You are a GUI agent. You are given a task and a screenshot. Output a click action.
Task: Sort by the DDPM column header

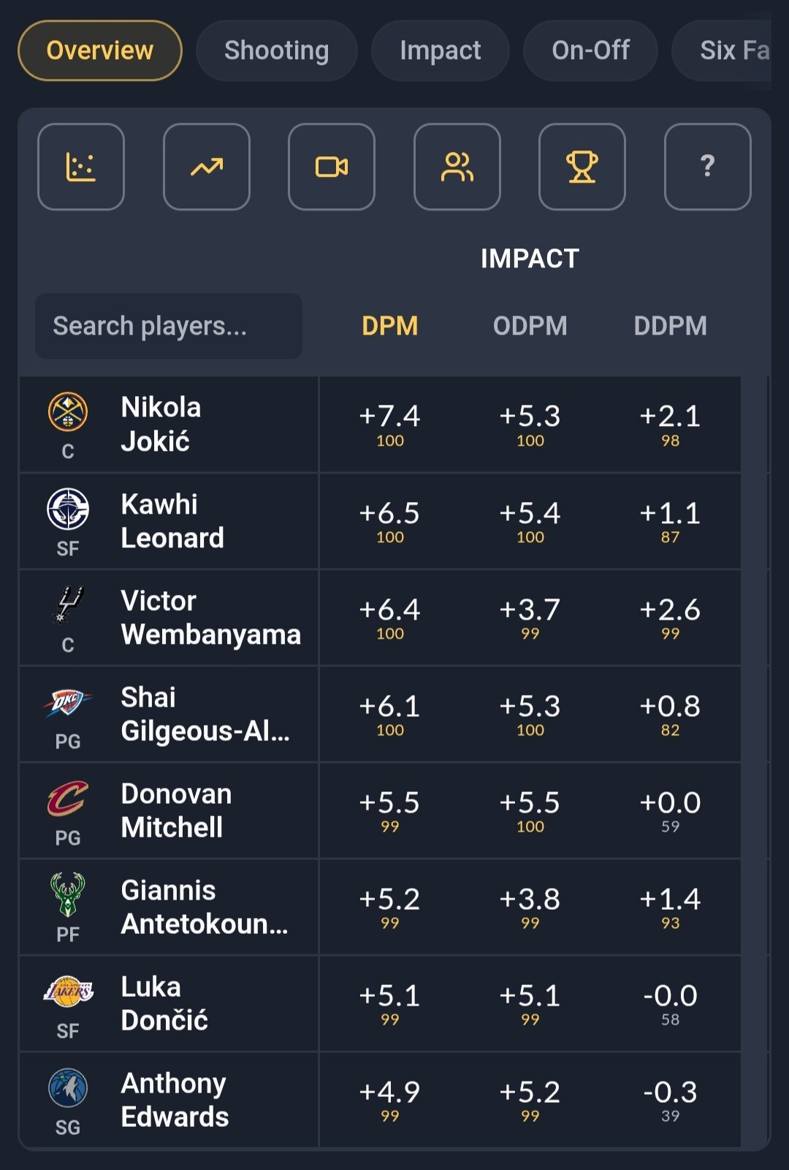point(671,326)
